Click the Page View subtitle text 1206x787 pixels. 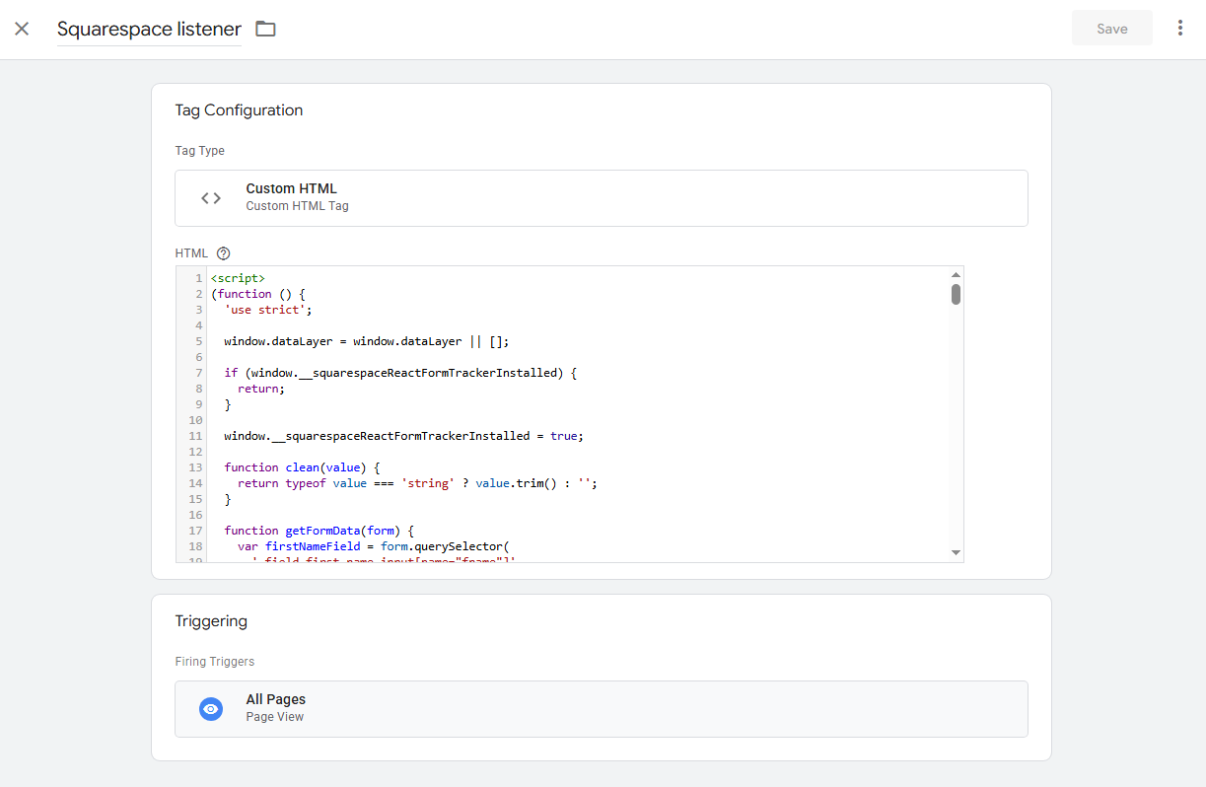pos(275,717)
